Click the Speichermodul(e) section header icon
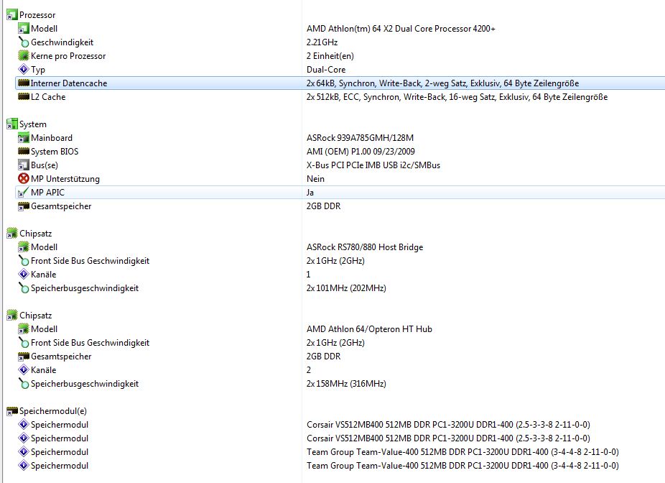The width and height of the screenshot is (665, 483). coord(11,411)
